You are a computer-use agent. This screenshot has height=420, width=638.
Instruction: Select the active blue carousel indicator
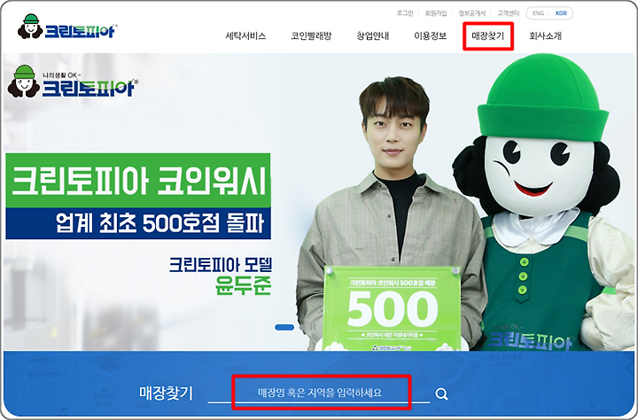coord(284,327)
